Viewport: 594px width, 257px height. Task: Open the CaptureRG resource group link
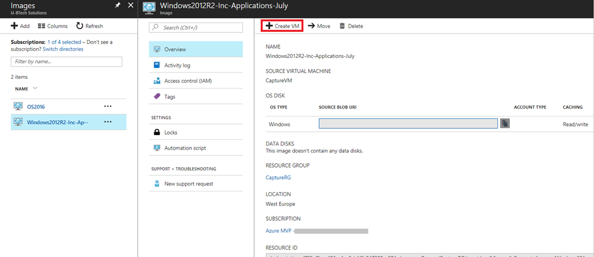[x=278, y=178]
